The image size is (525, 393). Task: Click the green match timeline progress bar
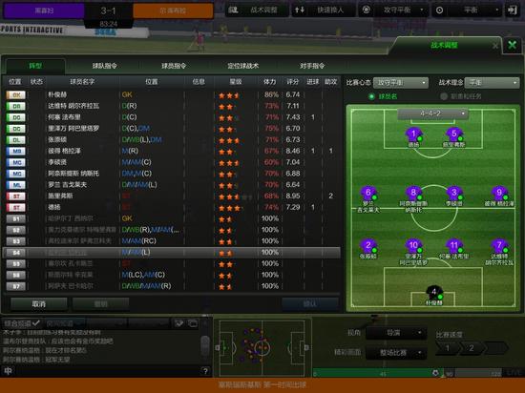pyautogui.click(x=378, y=373)
